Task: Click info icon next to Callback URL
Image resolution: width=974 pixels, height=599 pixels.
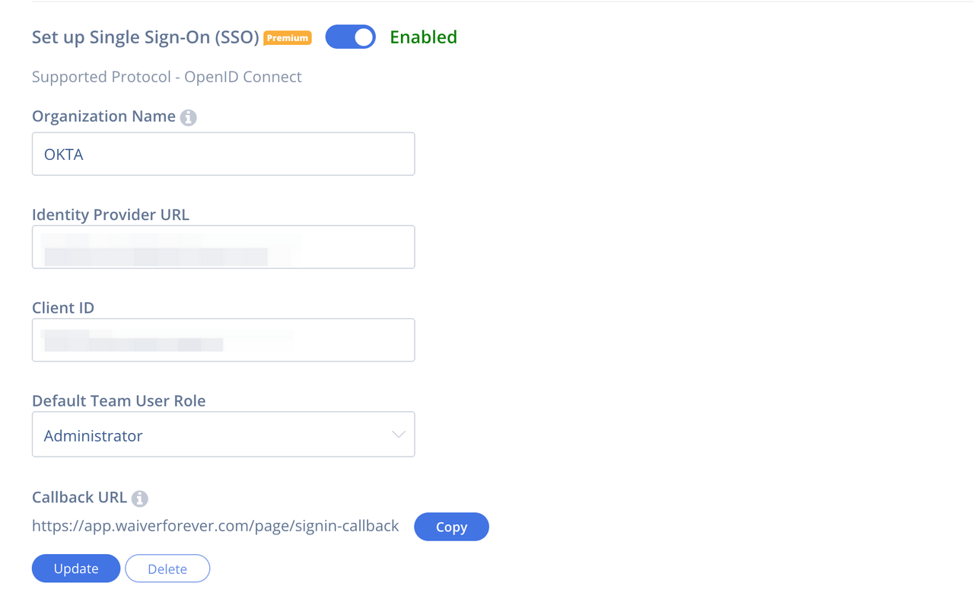Action: (139, 499)
